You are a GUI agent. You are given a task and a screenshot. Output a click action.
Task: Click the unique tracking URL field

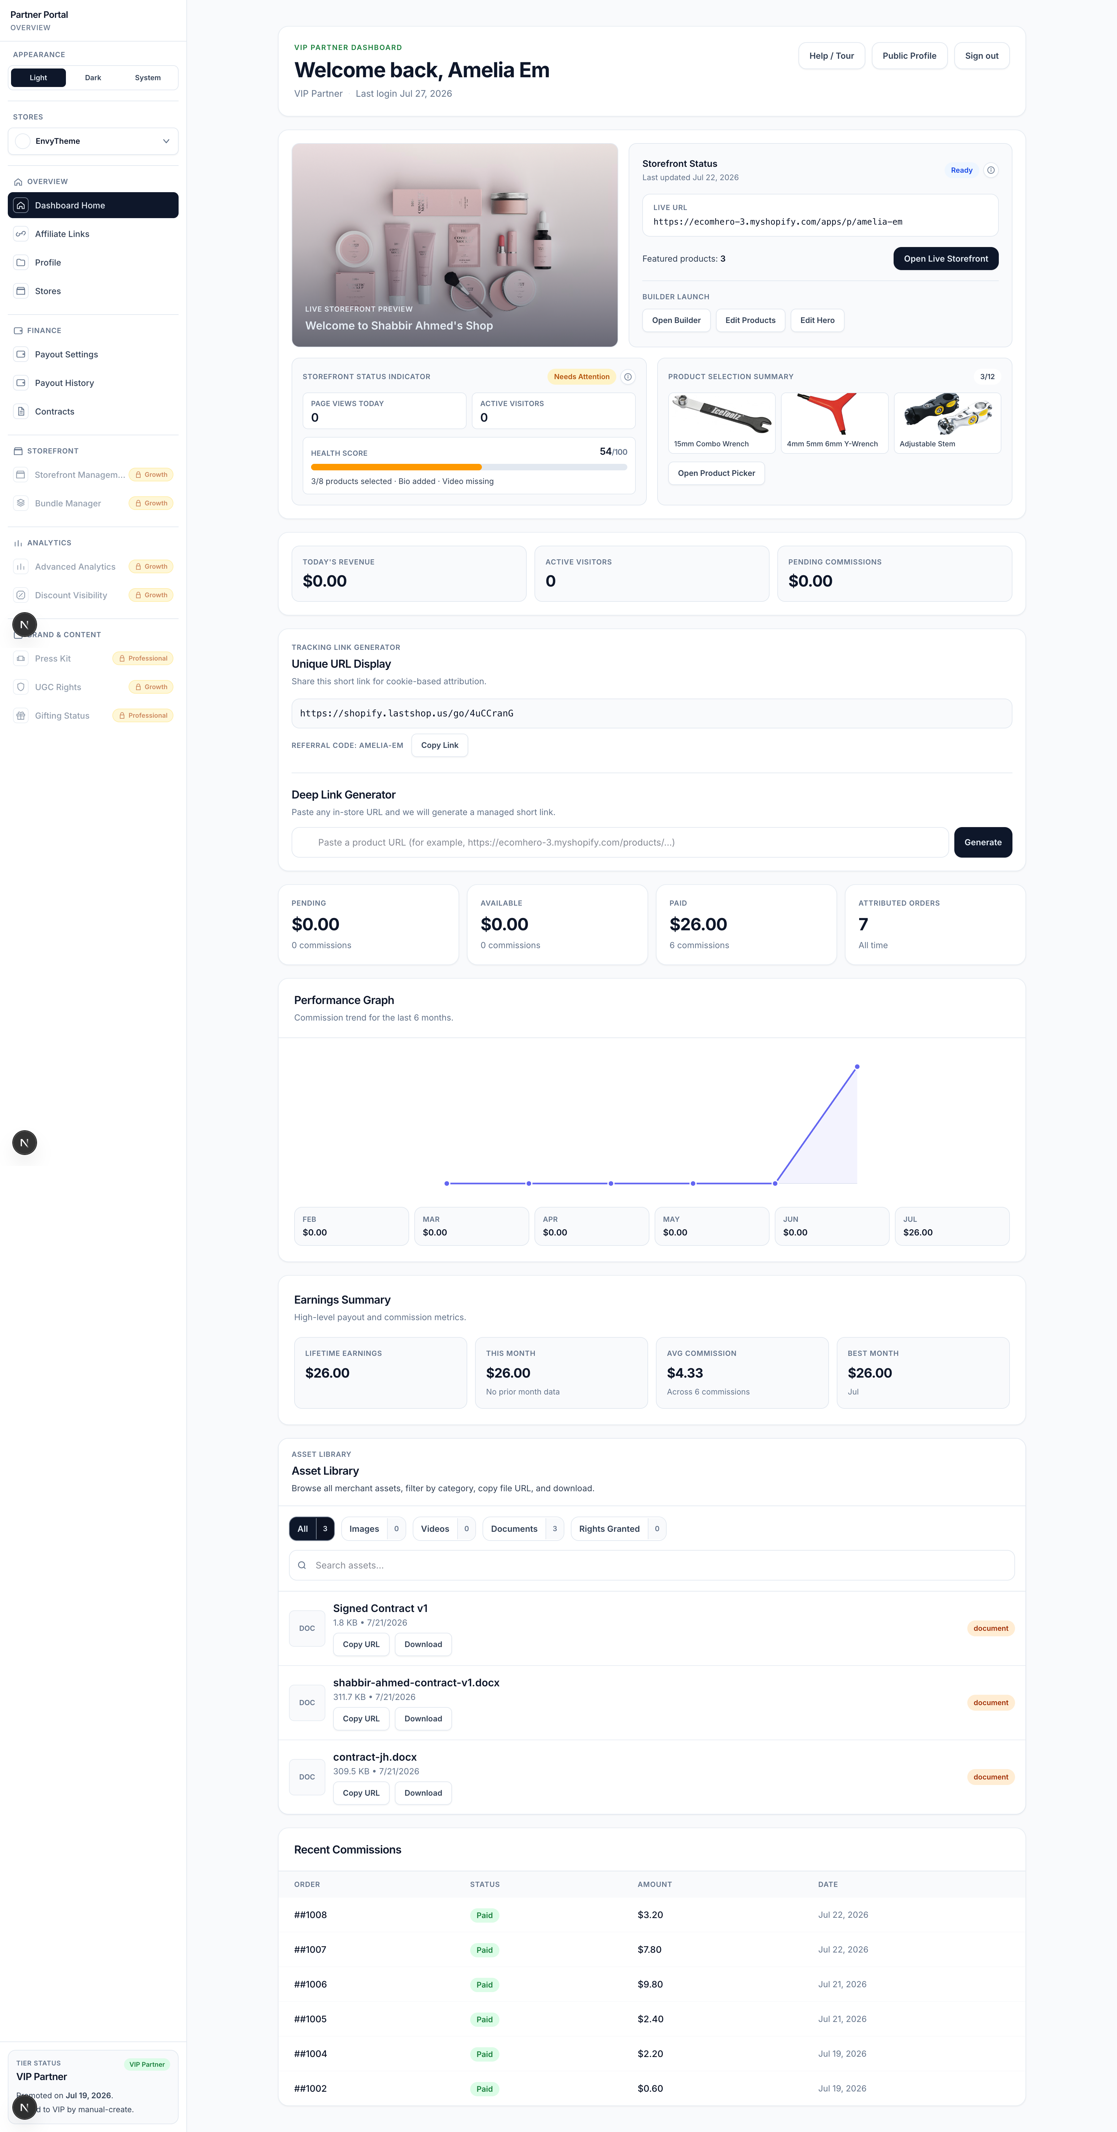coord(652,713)
